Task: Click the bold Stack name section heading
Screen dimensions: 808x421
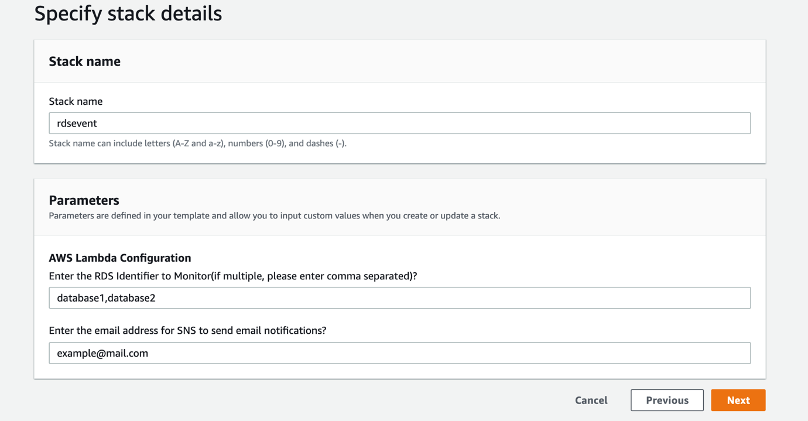Action: 85,61
